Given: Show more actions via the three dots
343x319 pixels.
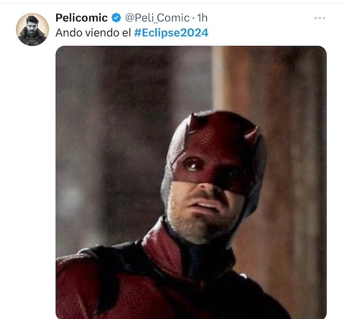Looking at the screenshot, I should [x=320, y=18].
